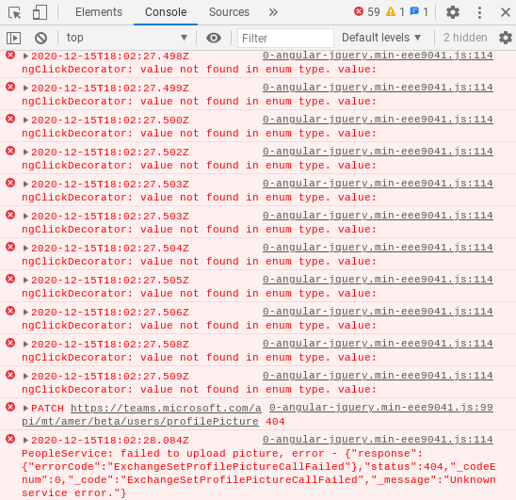This screenshot has width=516, height=500.
Task: Click error icon of 27.508Z message
Action: 10,343
